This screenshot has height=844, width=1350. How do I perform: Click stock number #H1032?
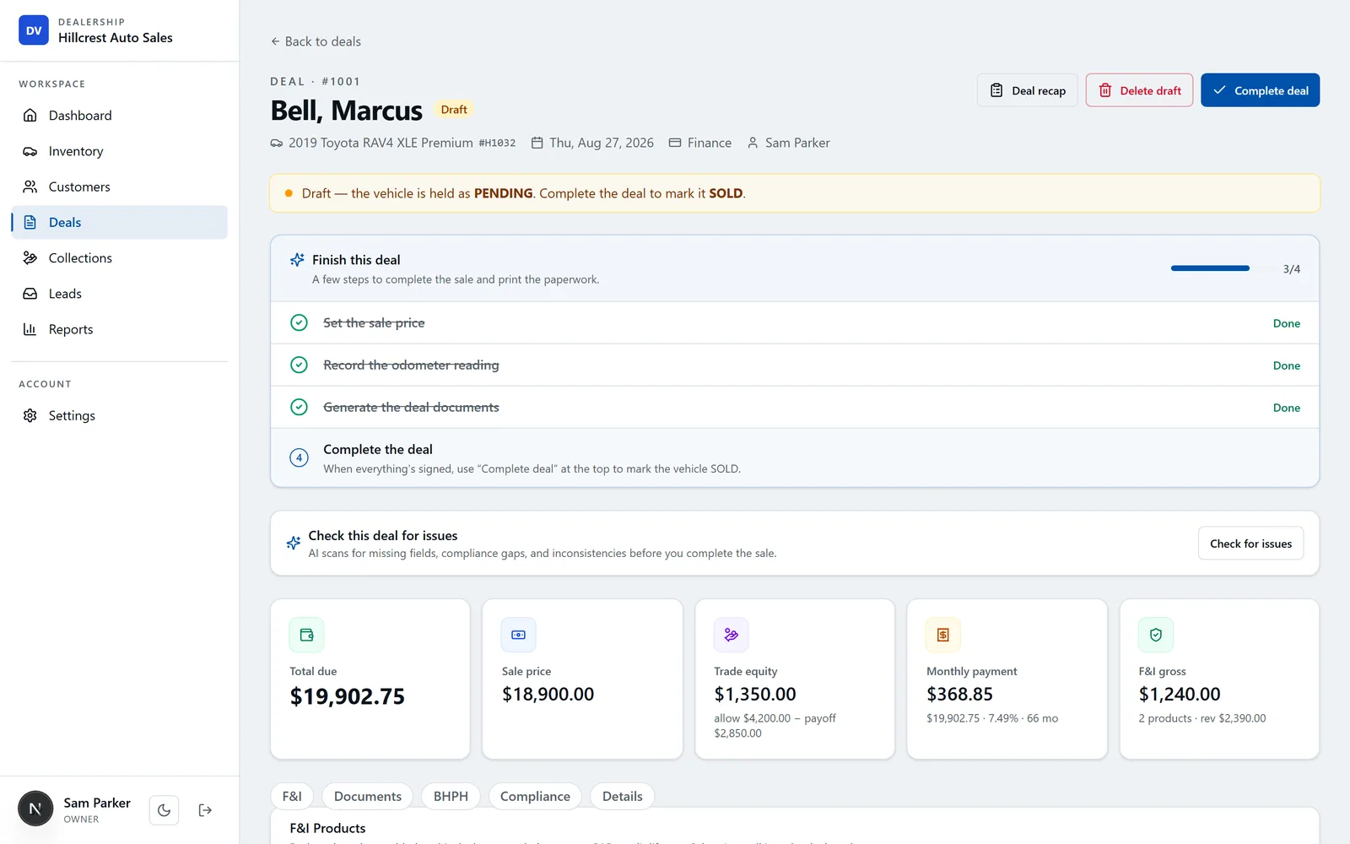[x=497, y=143]
